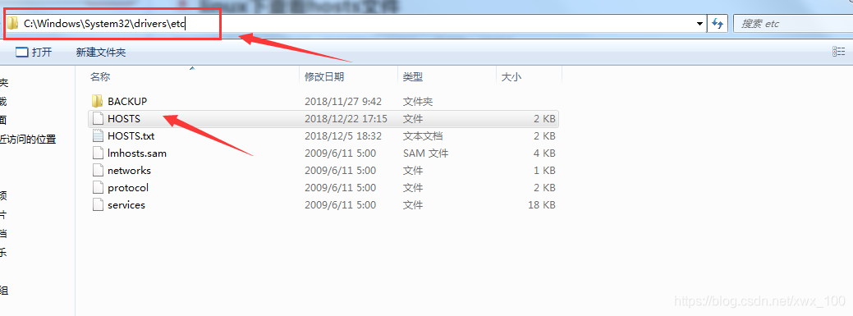This screenshot has height=316, width=853.
Task: Click the networks file name
Action: pyautogui.click(x=130, y=171)
